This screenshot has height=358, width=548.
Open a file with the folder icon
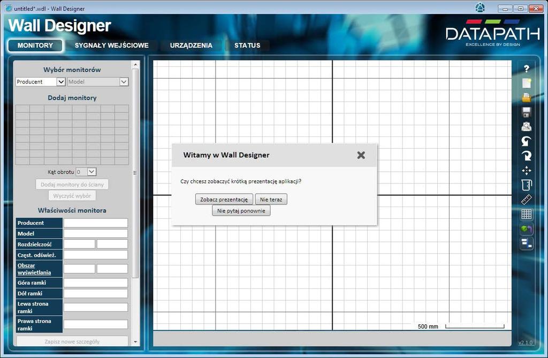527,97
